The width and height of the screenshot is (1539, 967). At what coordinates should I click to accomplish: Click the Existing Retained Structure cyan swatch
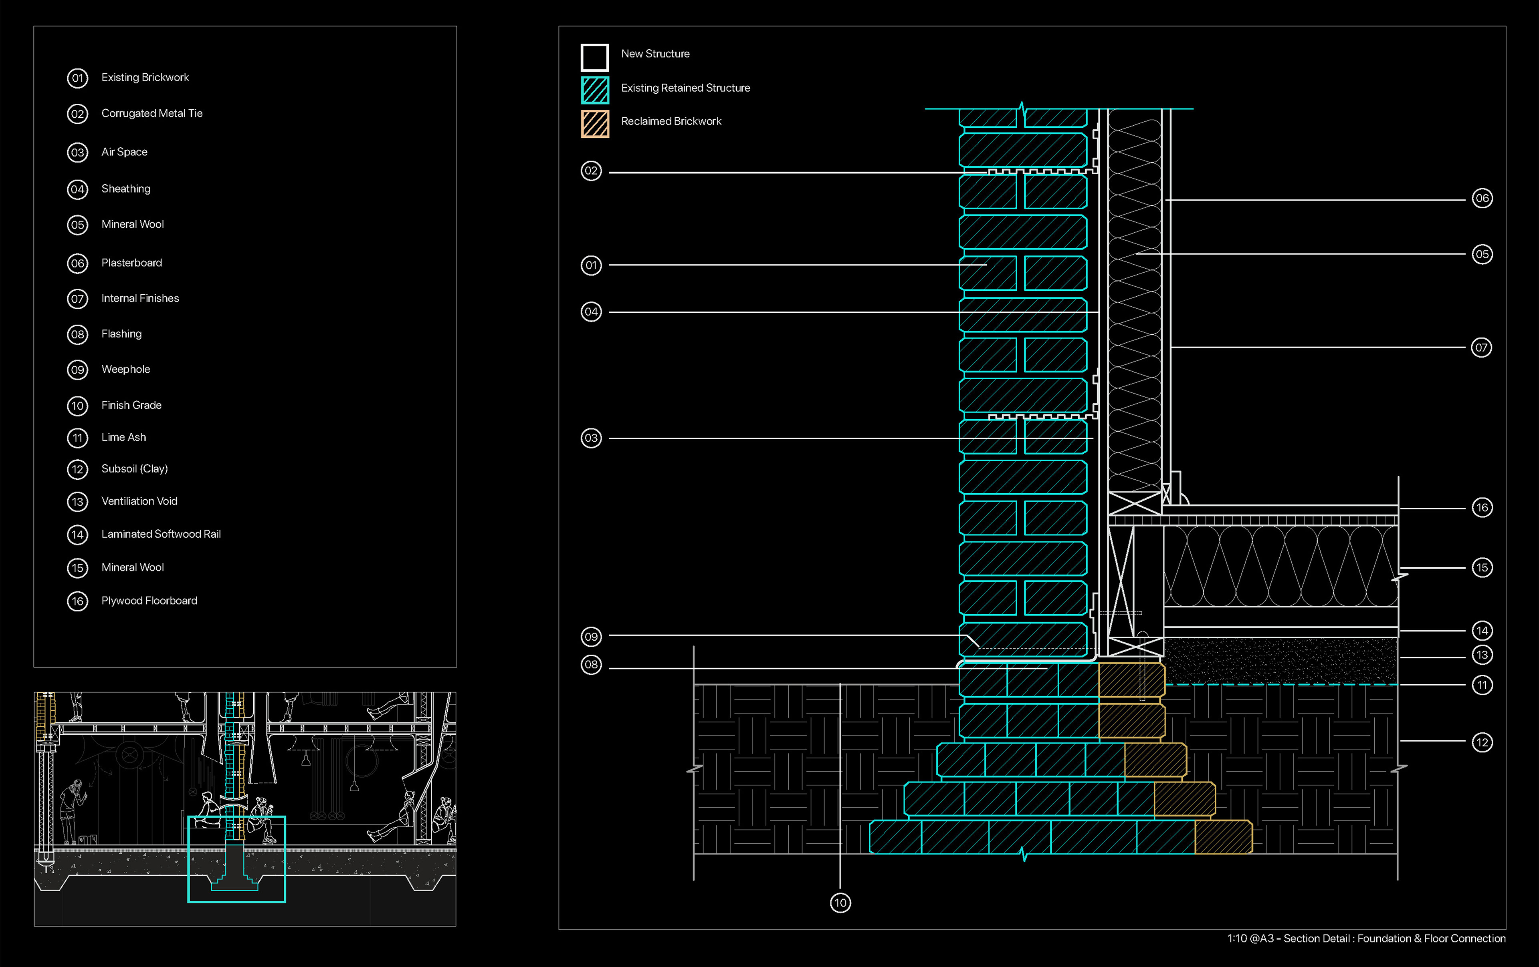(594, 90)
